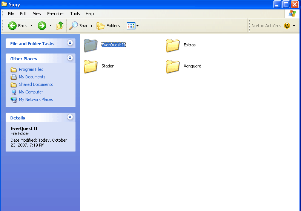
Task: Open the My Computer link
Action: pos(31,92)
